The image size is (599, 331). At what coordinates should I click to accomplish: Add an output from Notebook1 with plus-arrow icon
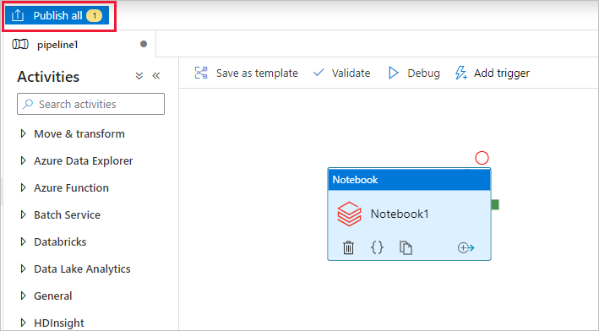pyautogui.click(x=466, y=247)
